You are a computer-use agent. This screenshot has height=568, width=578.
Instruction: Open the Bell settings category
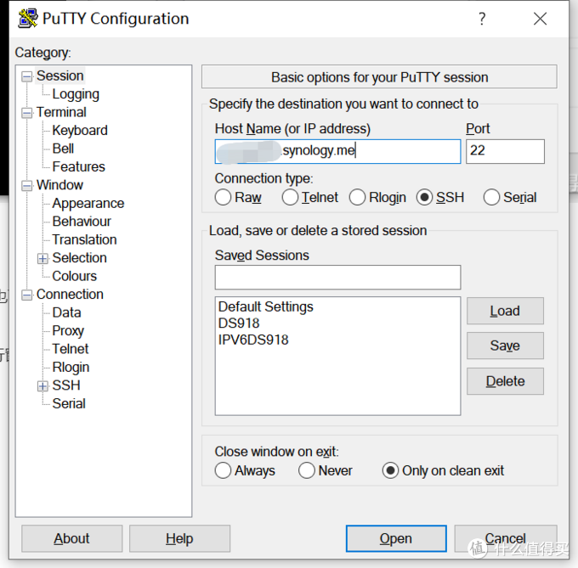tap(63, 149)
